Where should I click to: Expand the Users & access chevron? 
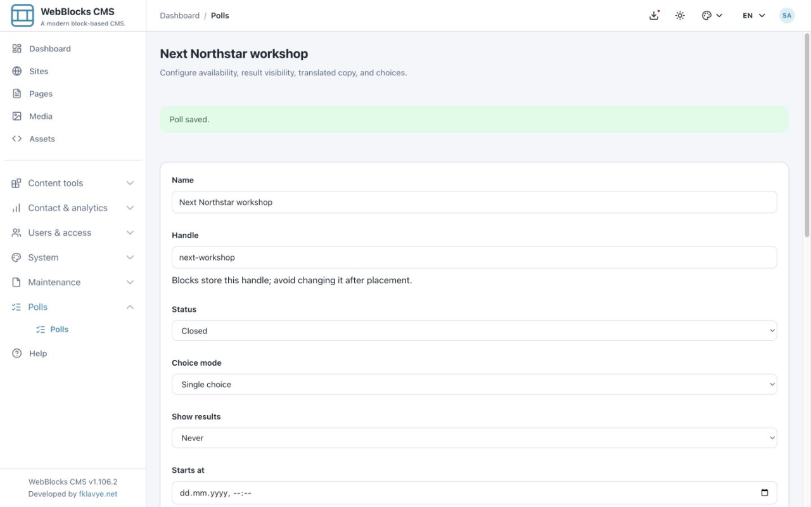[x=130, y=233]
